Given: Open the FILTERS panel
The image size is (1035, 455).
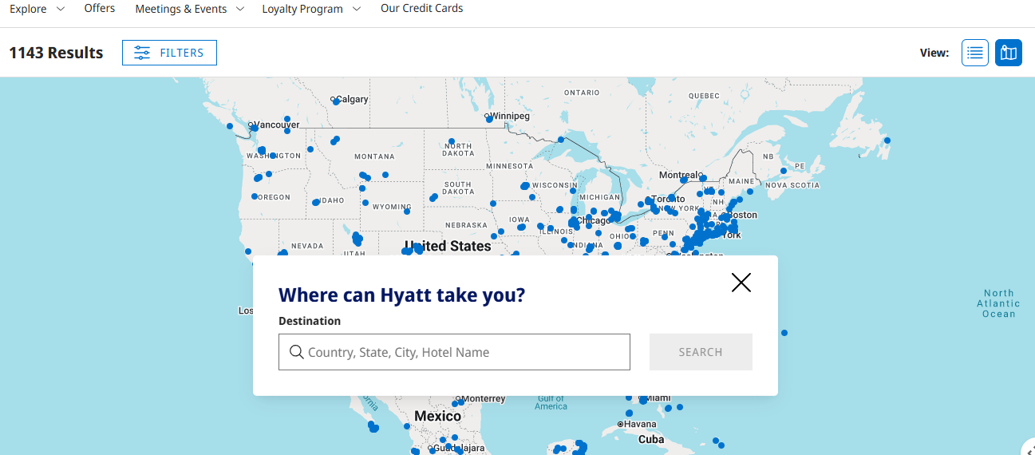Looking at the screenshot, I should click(x=169, y=53).
